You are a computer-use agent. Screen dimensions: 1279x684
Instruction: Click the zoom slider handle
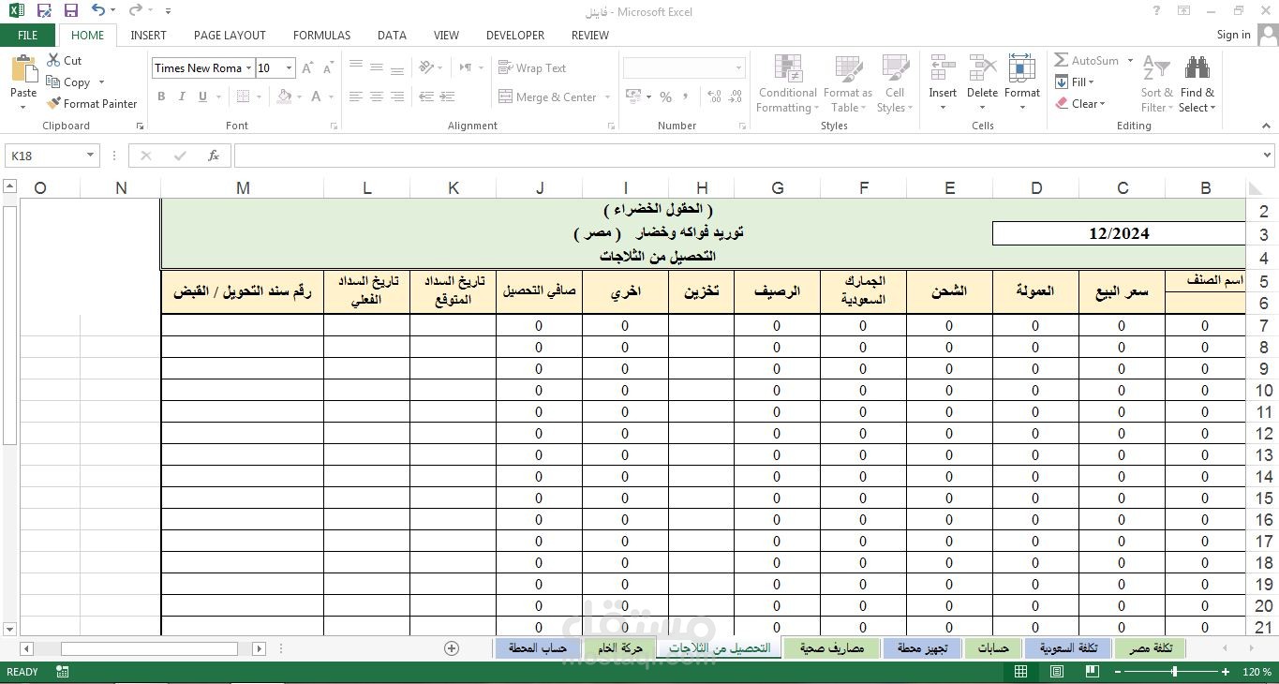(x=1173, y=672)
